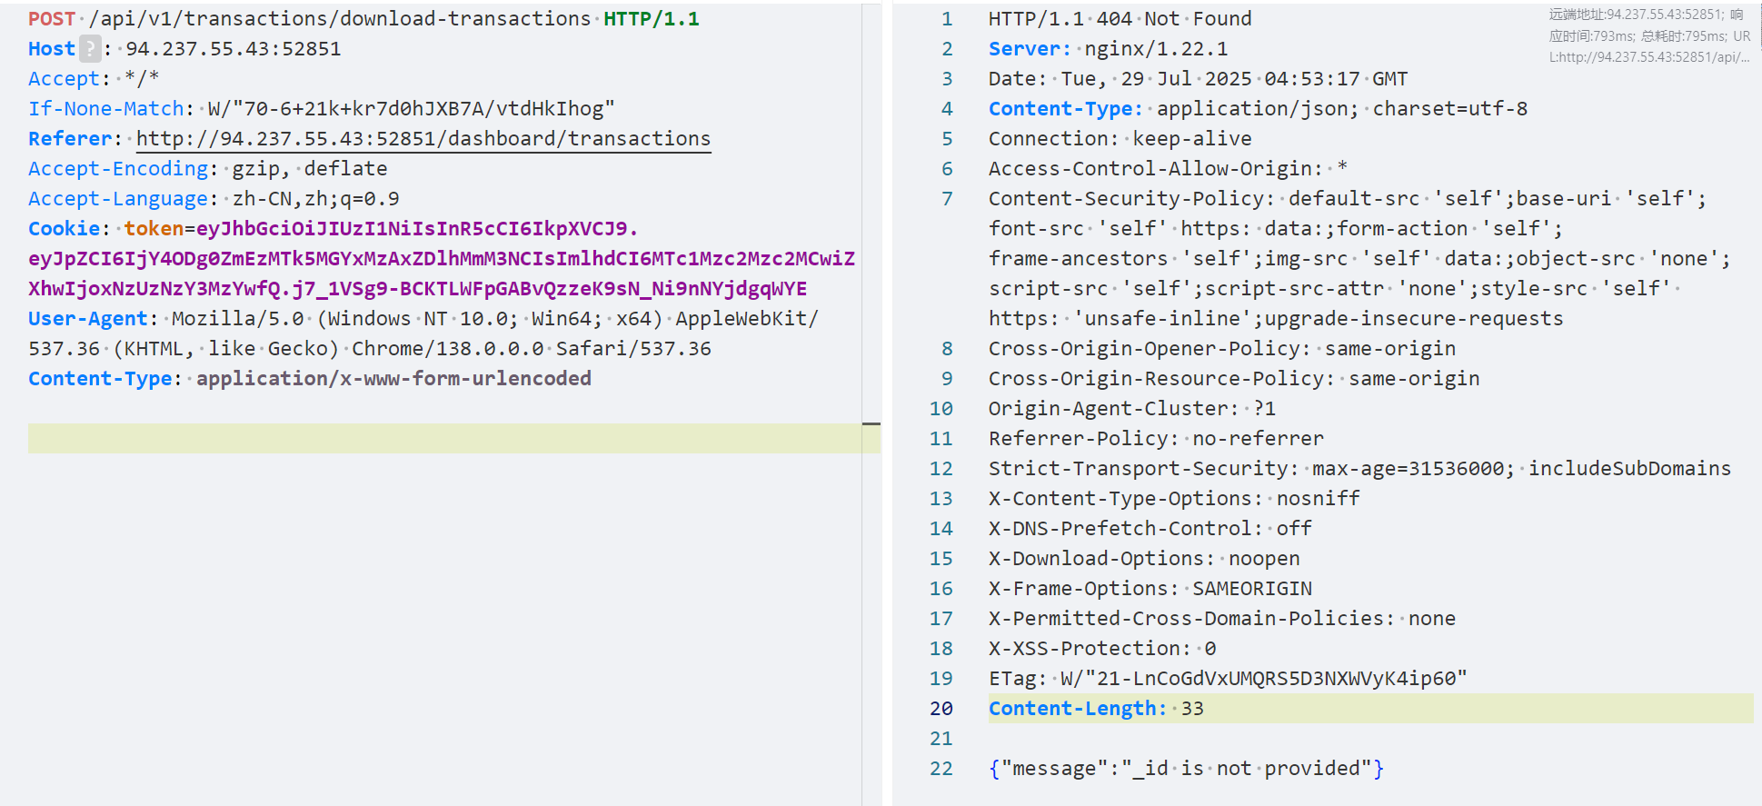1762x806 pixels.
Task: Click the JSON message body in the response
Action: point(1186,768)
